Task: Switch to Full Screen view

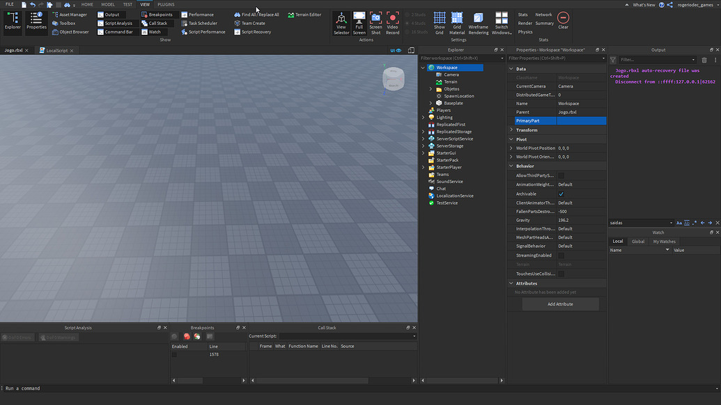Action: point(358,22)
